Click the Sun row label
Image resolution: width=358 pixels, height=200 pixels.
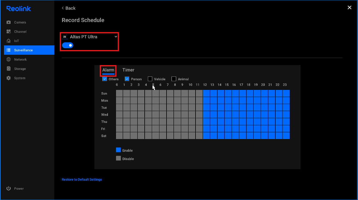(x=104, y=93)
